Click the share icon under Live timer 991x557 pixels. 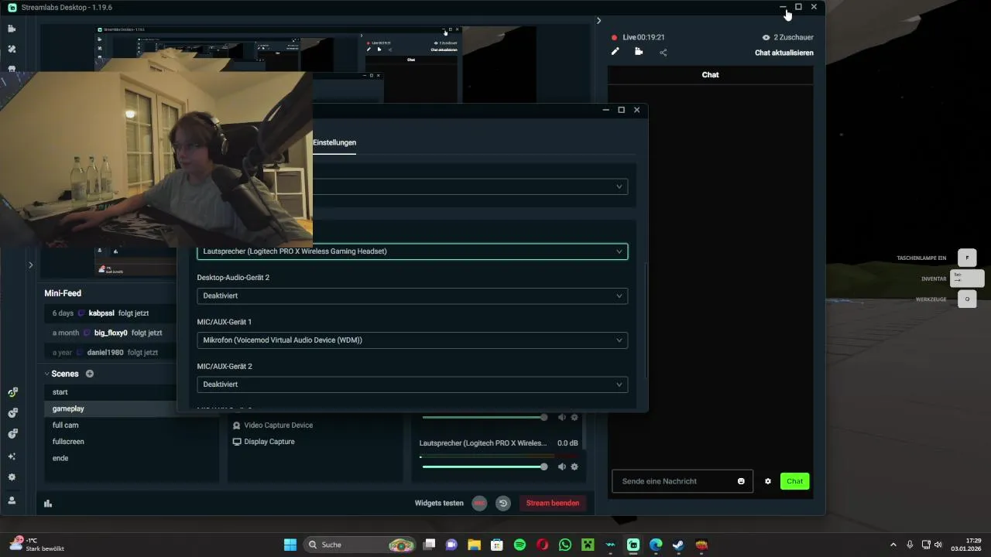(x=664, y=53)
